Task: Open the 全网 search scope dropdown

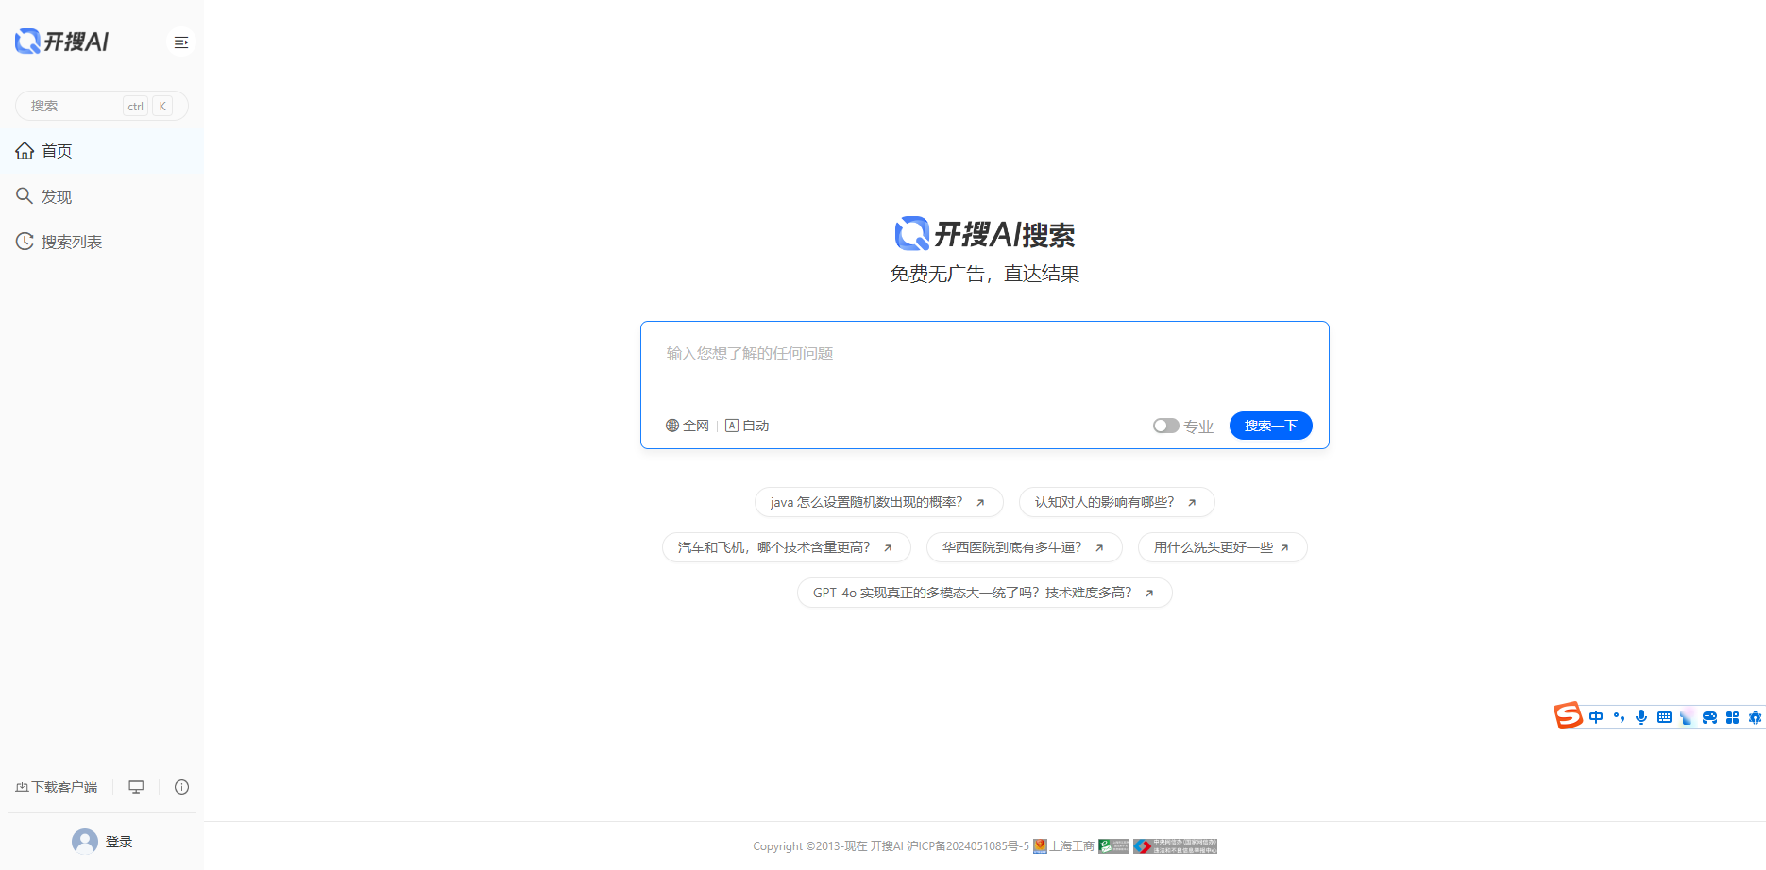Action: point(688,426)
